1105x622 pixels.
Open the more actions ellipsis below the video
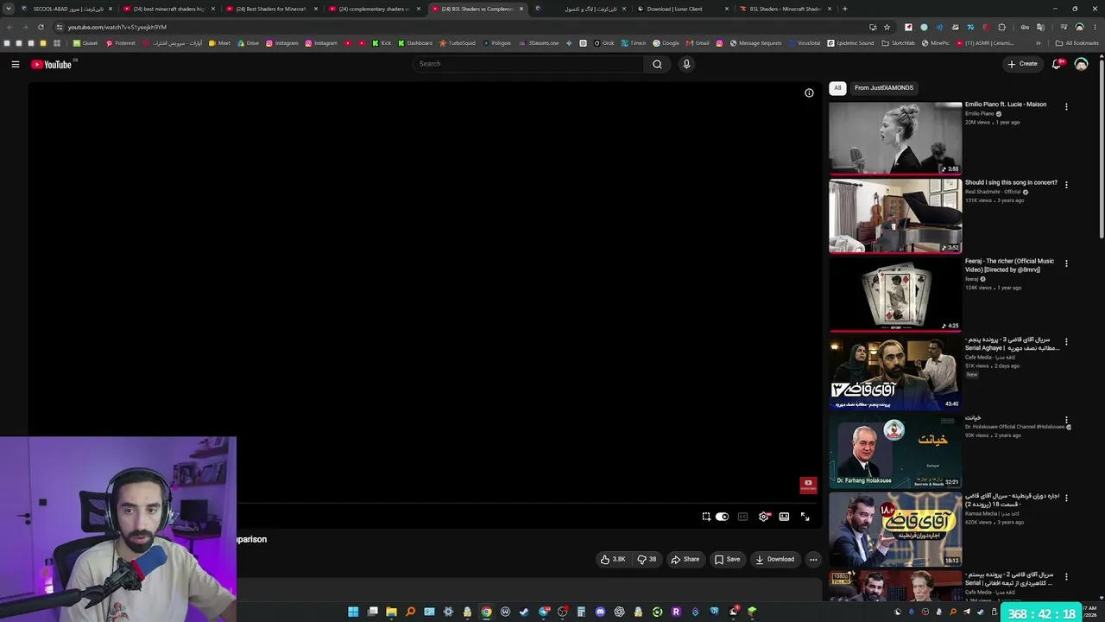point(813,559)
